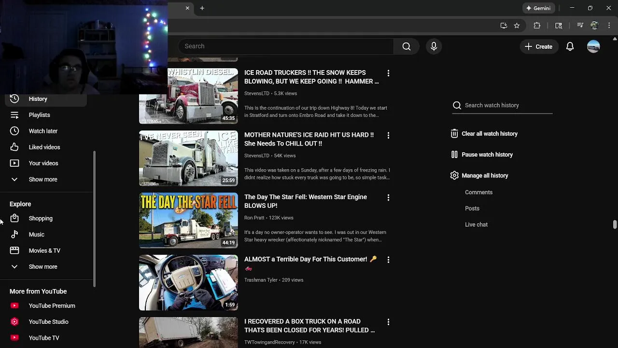Open The Day The Star Fell thumbnail
This screenshot has height=348, width=618.
point(188,220)
